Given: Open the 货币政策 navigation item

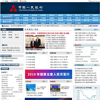Looking at the screenshot, I should 34,15.
